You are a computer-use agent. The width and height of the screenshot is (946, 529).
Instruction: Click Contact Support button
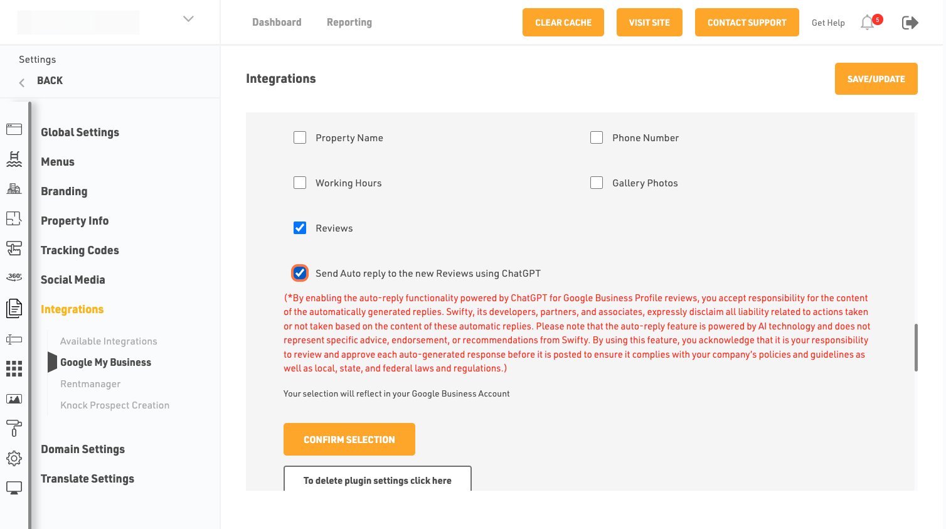[x=747, y=23]
